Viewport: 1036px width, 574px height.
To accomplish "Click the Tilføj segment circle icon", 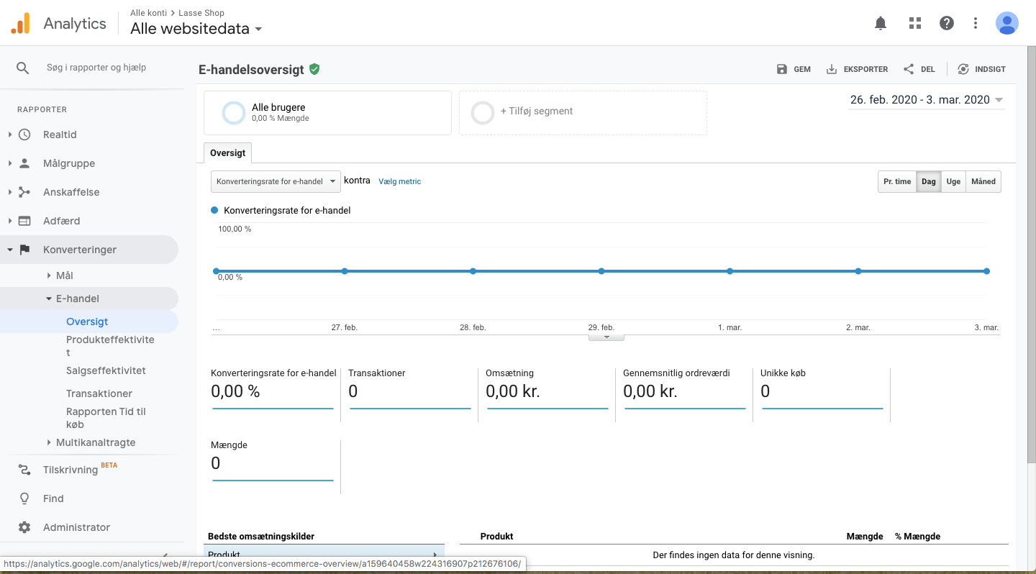I will pos(482,113).
